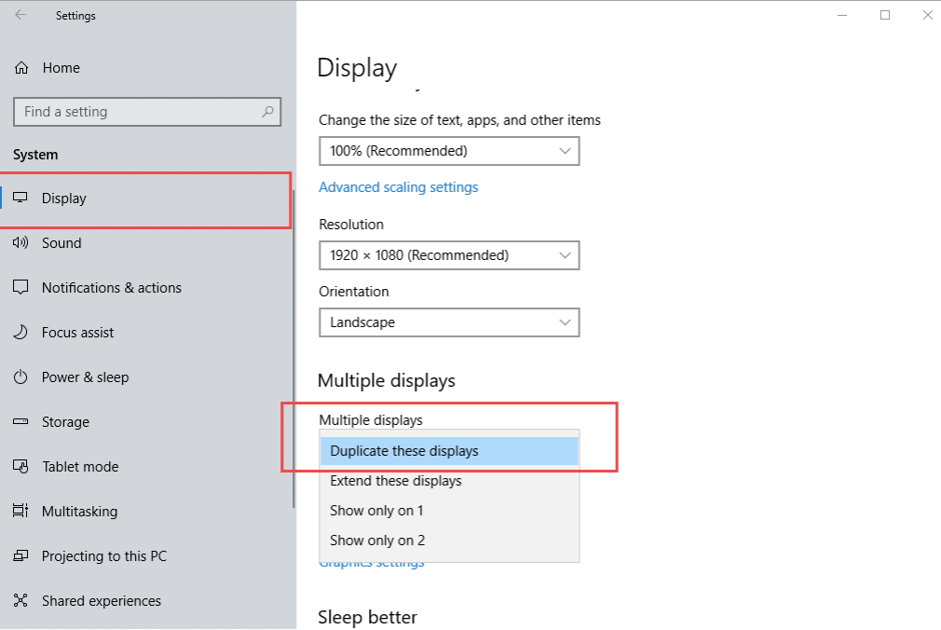Viewport: 941px width, 630px height.
Task: Open the Landscape orientation dropdown
Action: 449,322
